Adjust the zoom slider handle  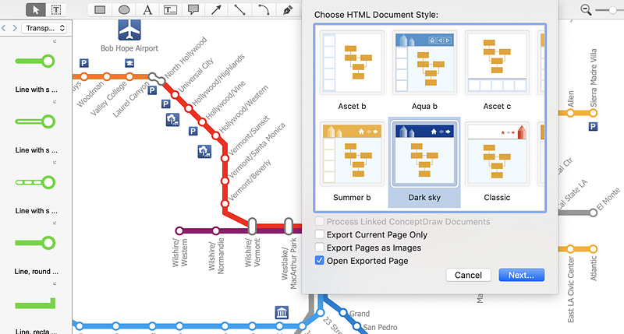point(612,9)
